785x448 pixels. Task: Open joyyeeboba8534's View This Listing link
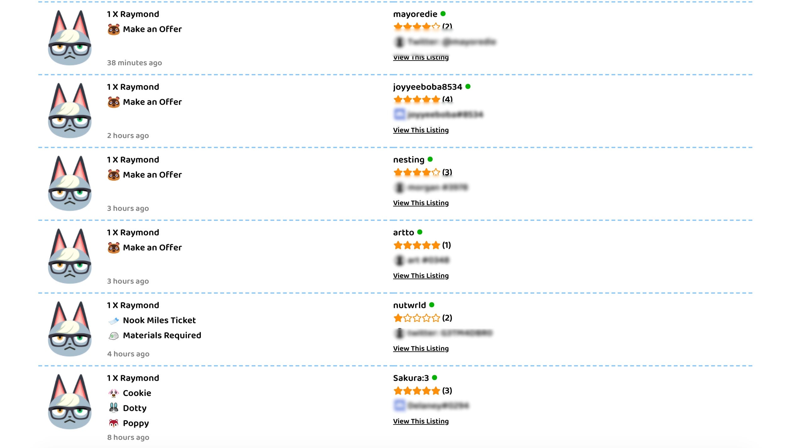click(420, 130)
